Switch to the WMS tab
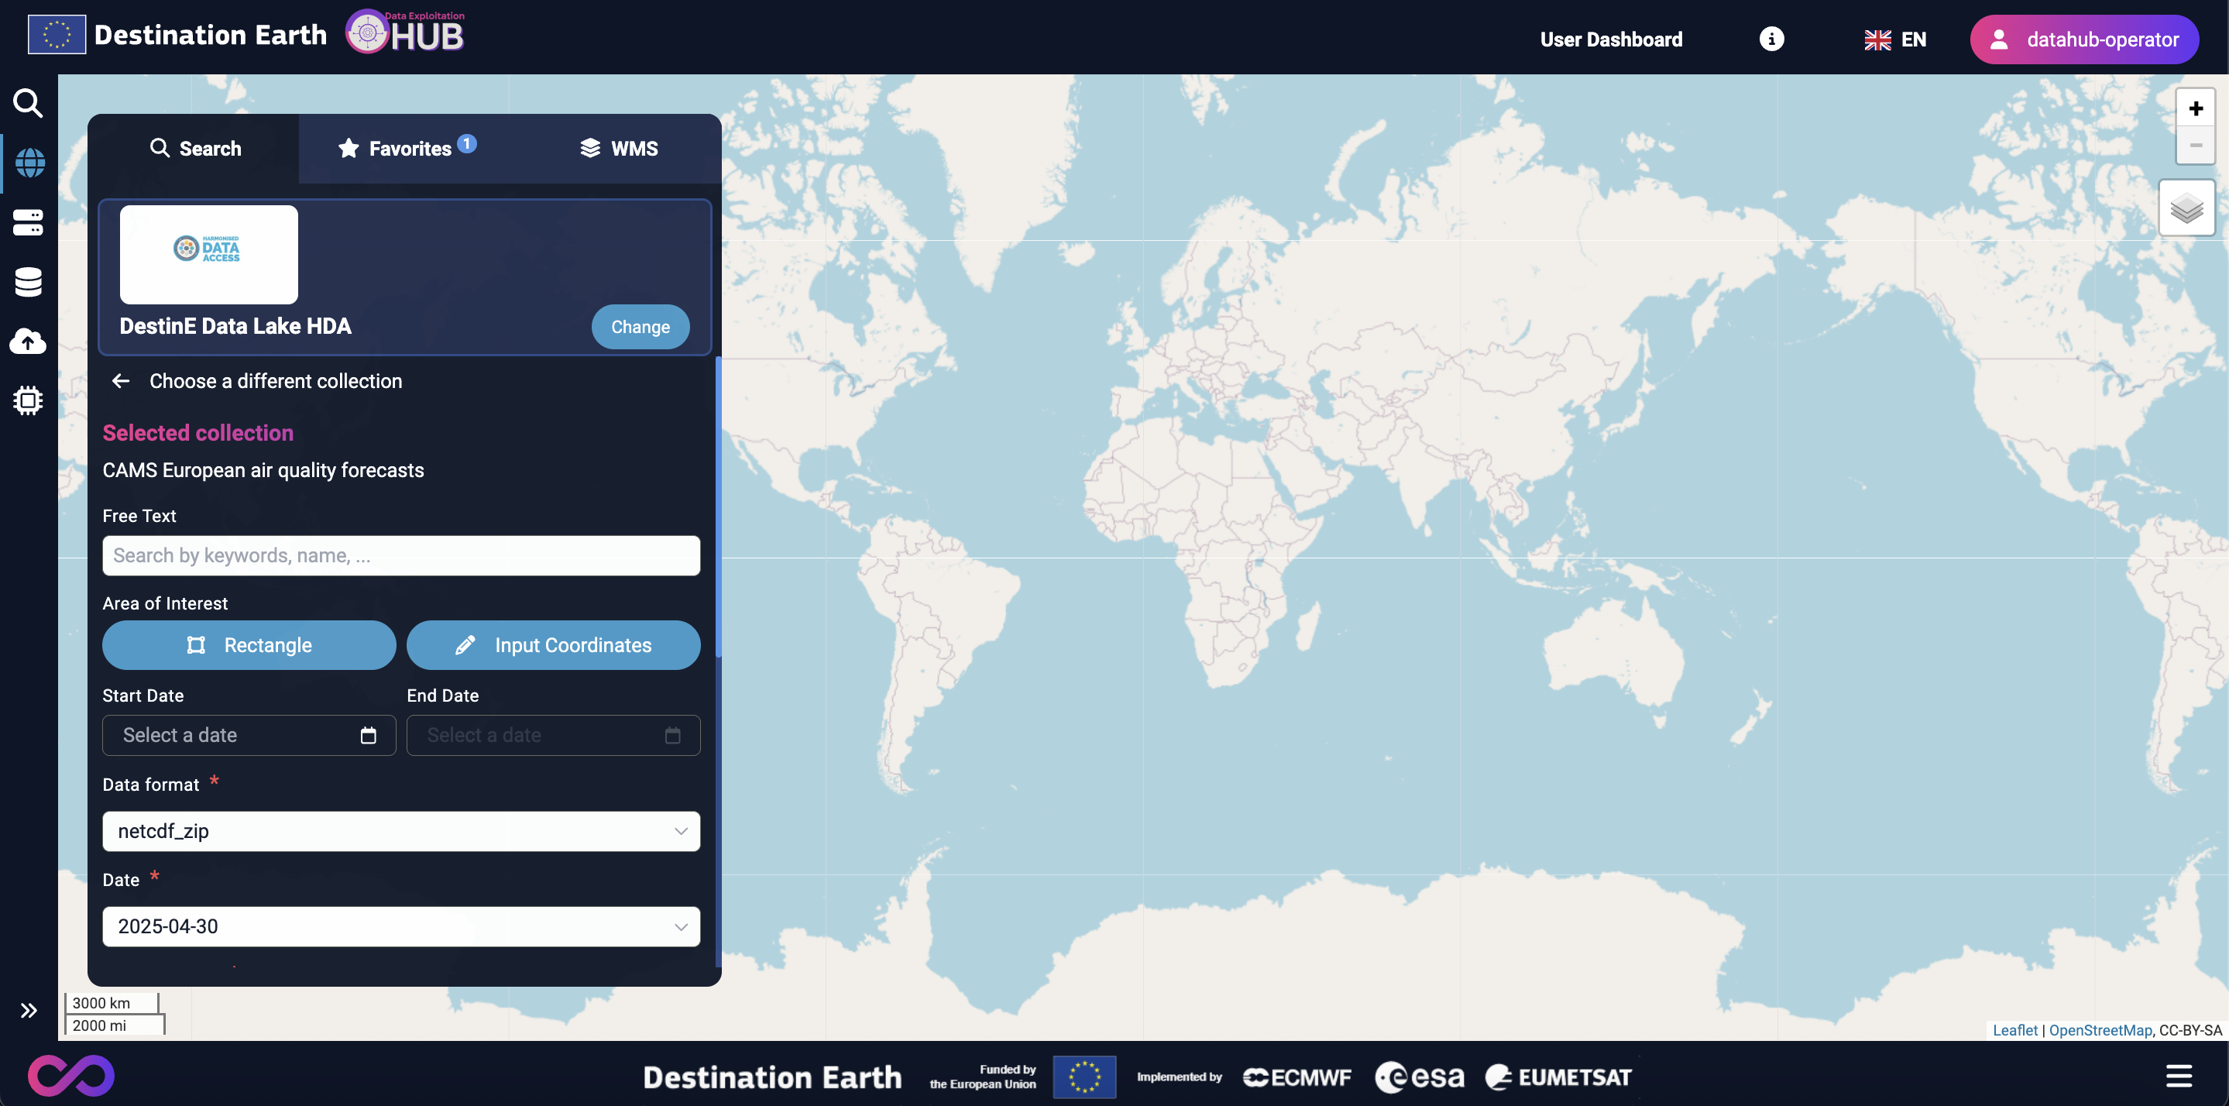Viewport: 2229px width, 1106px height. tap(619, 148)
